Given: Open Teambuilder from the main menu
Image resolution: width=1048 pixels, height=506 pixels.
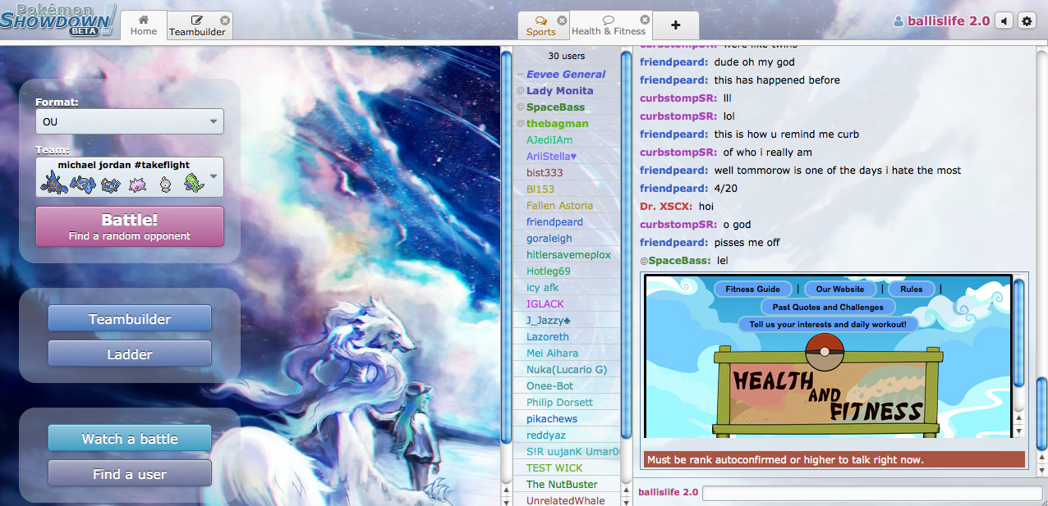Looking at the screenshot, I should tap(130, 319).
